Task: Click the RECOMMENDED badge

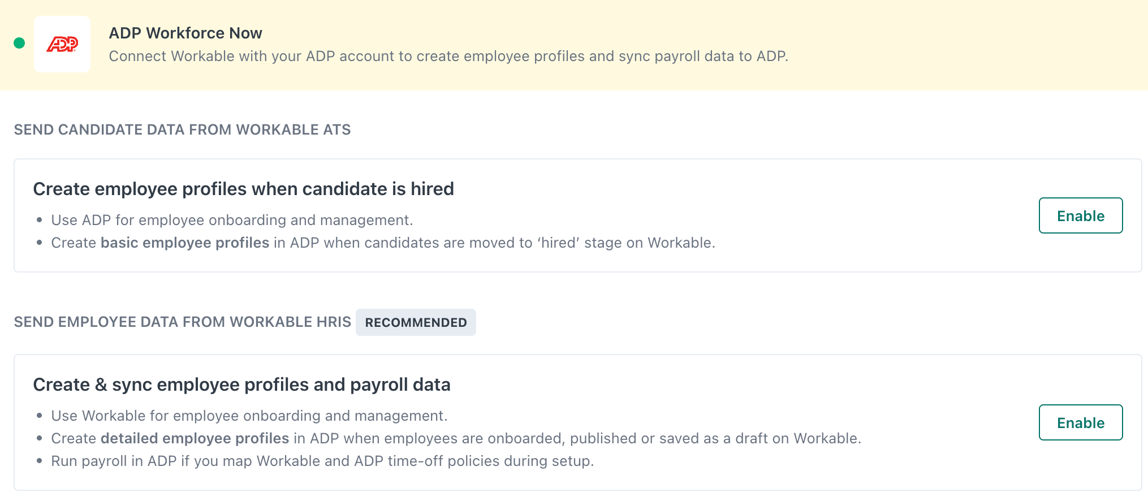Action: tap(416, 322)
